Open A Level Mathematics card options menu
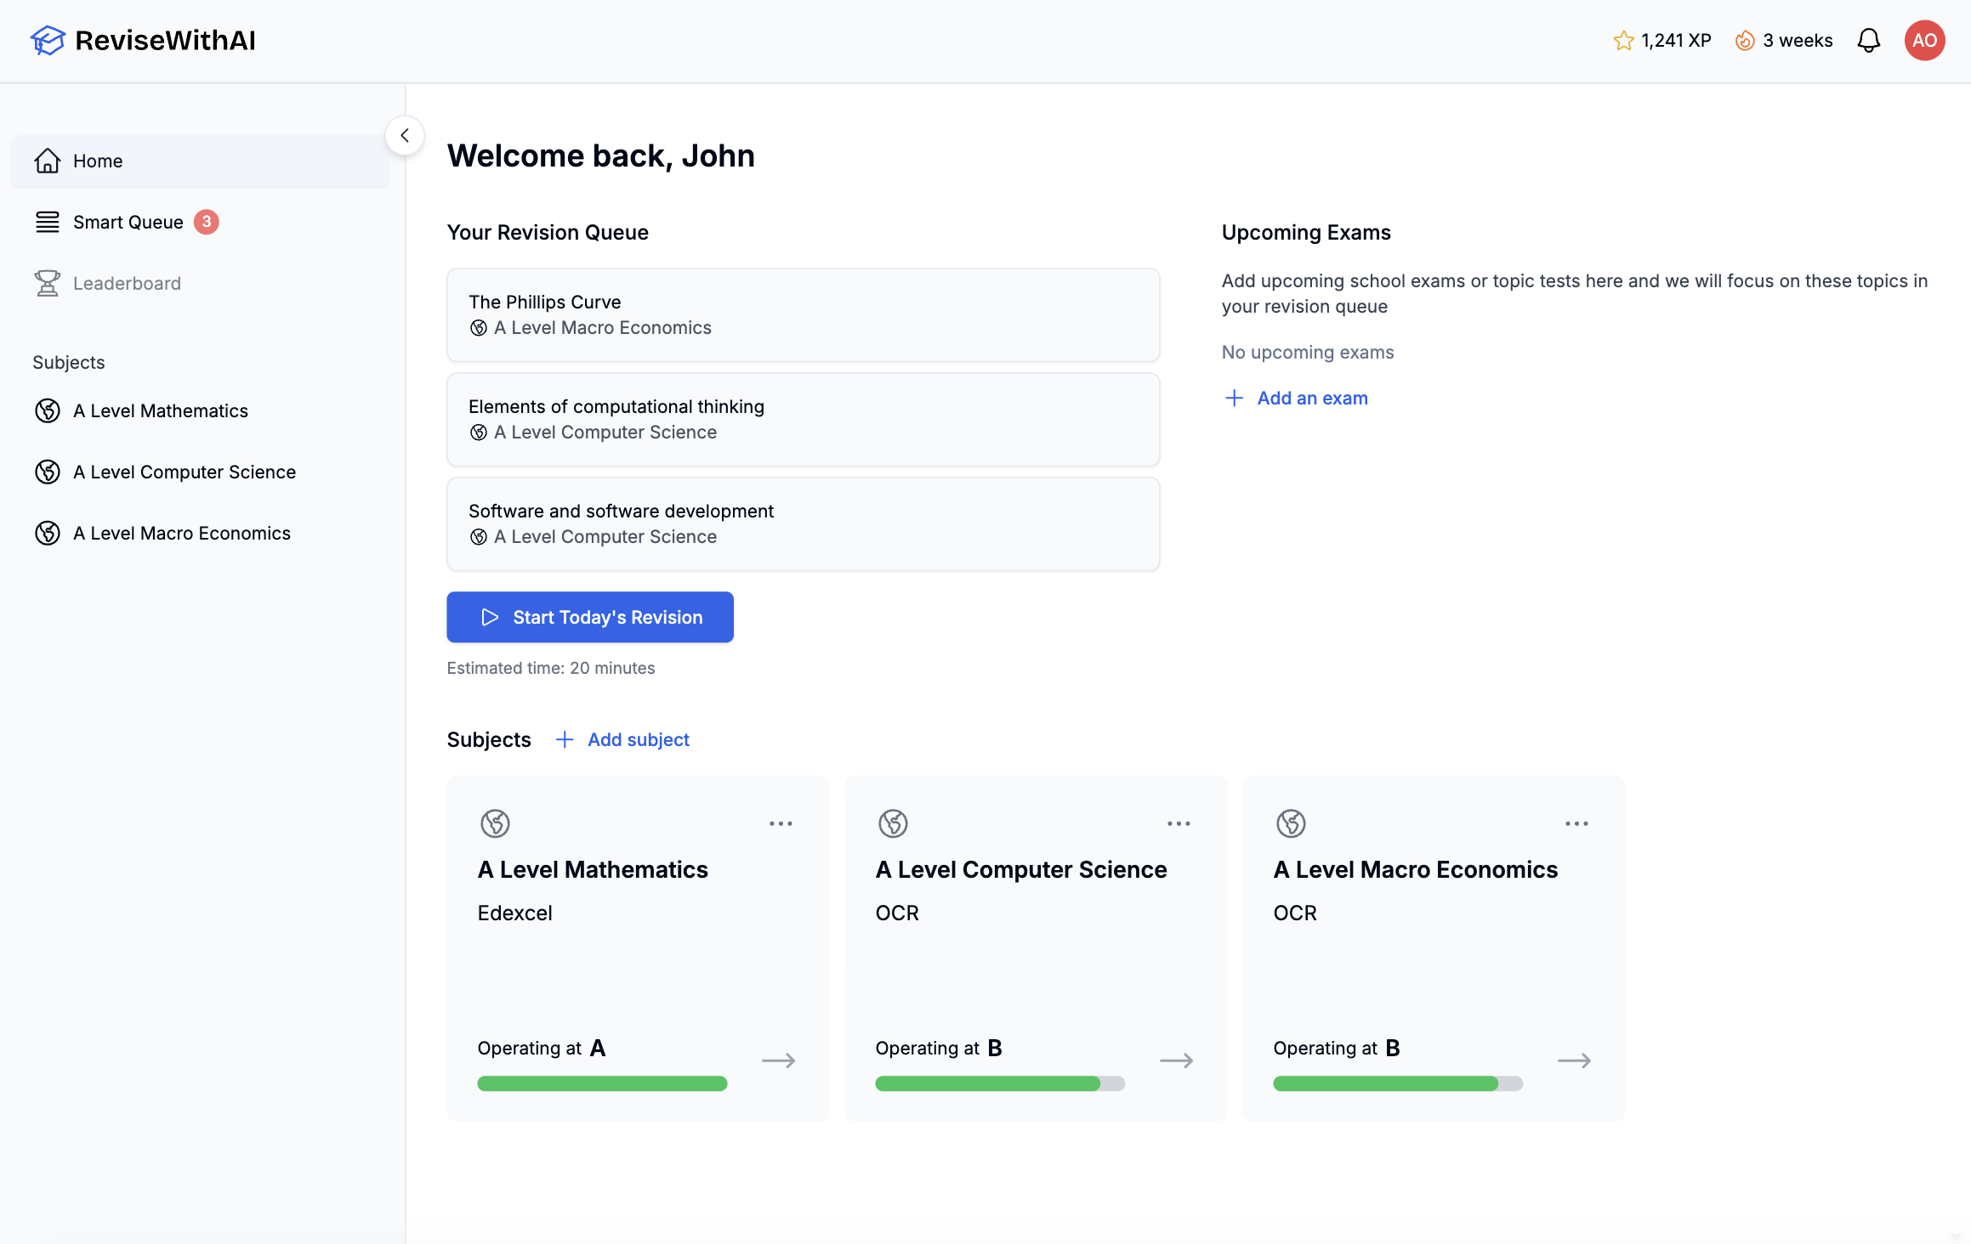This screenshot has height=1244, width=1971. coord(781,823)
